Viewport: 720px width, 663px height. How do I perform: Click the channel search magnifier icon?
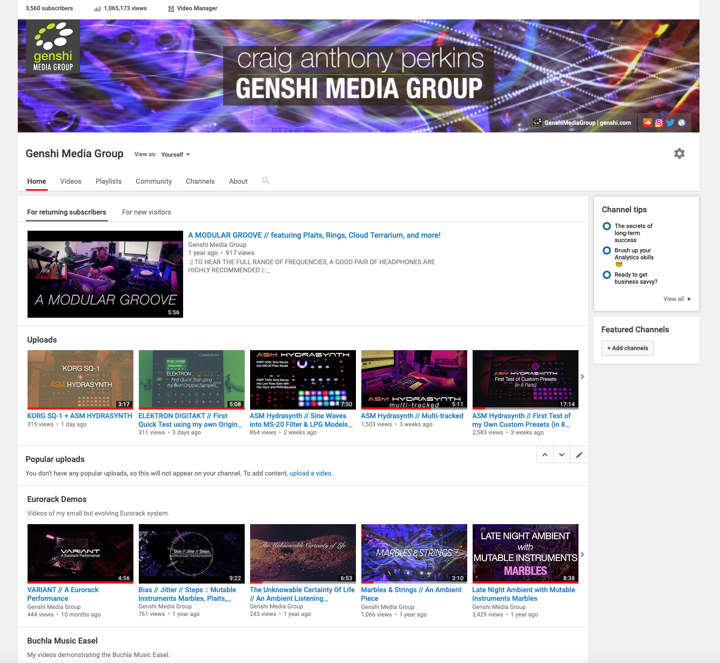[266, 180]
